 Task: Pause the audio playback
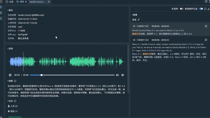click(x=10, y=75)
